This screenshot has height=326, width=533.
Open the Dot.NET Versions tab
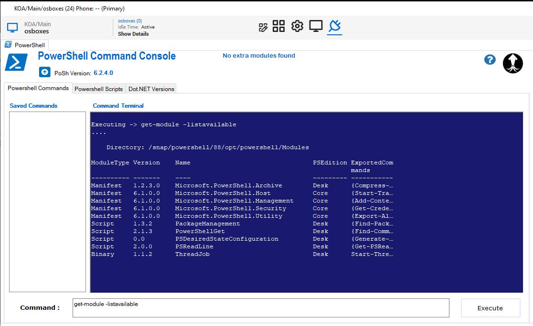151,89
